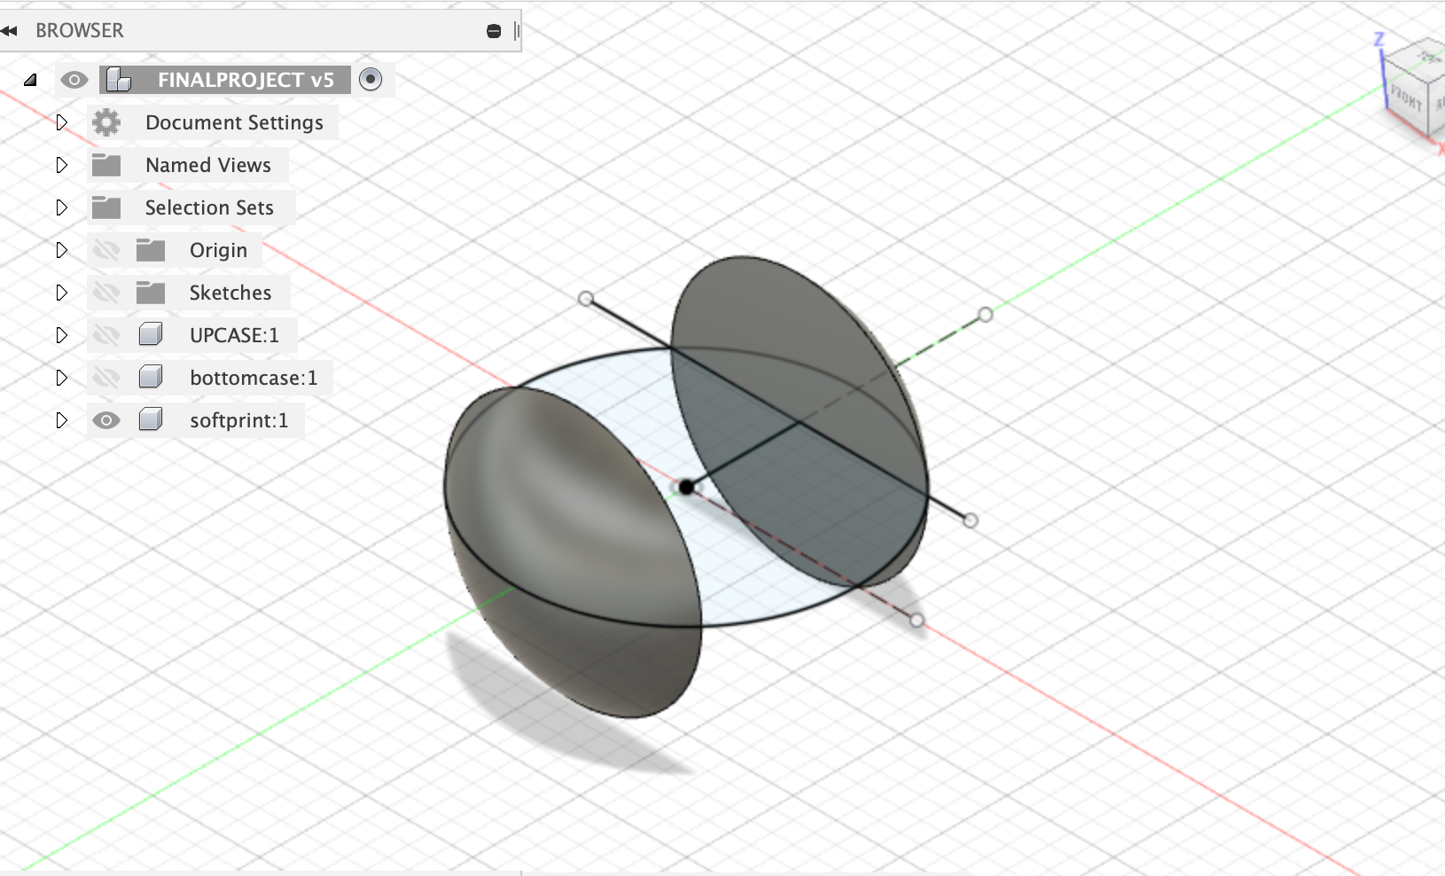Click the UPCASE:1 component cube icon
This screenshot has height=876, width=1445.
coord(151,334)
